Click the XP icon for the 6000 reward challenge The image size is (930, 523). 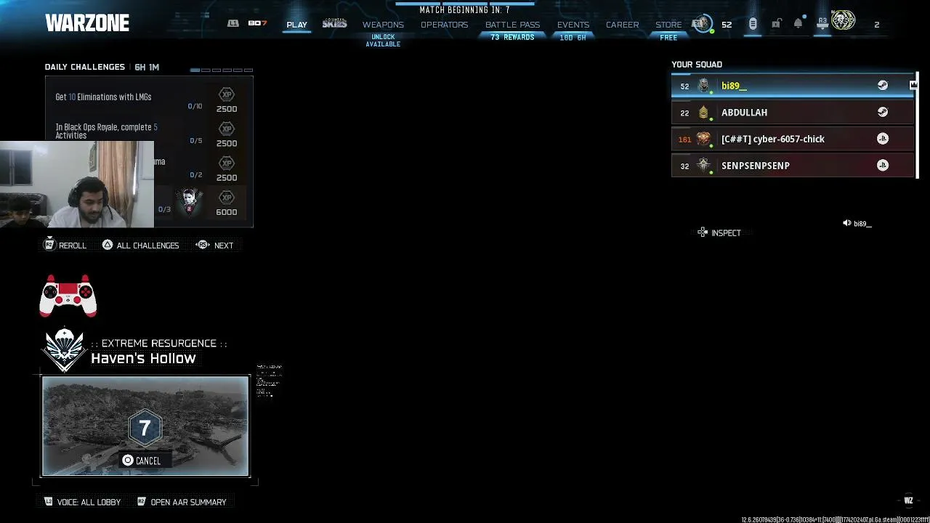point(227,198)
